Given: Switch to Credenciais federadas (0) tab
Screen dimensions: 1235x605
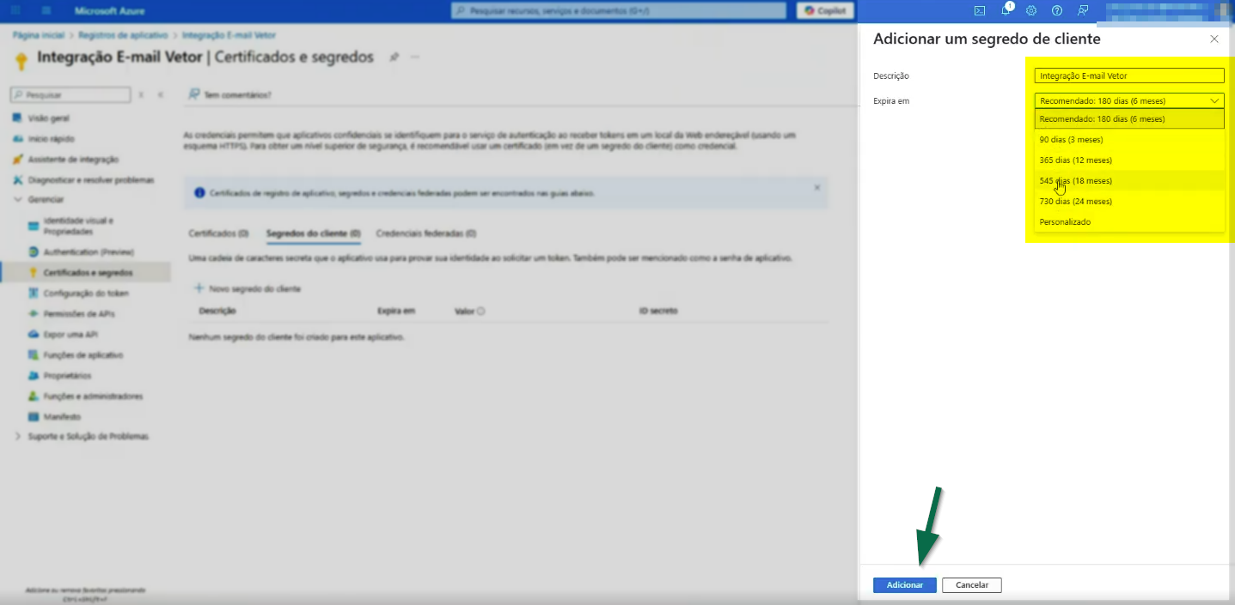Looking at the screenshot, I should (426, 233).
